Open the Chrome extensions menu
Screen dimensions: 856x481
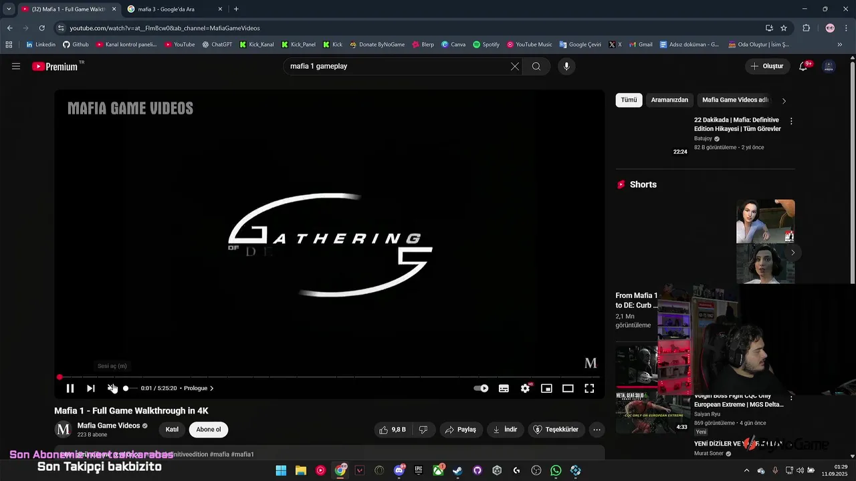point(806,28)
